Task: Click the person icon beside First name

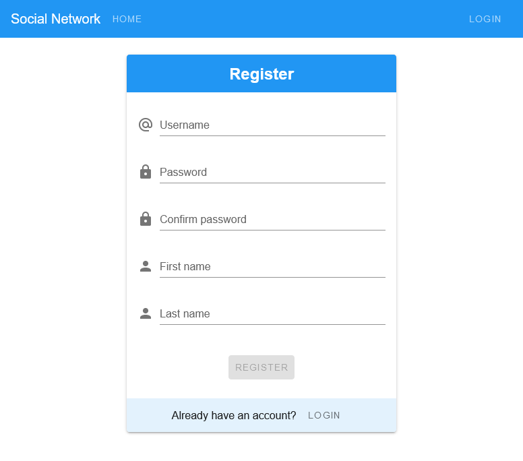Action: 146,266
